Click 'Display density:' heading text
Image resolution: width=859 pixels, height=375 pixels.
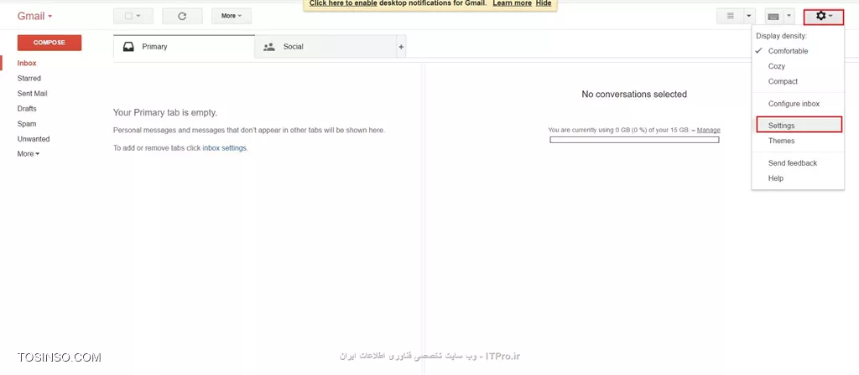[782, 35]
